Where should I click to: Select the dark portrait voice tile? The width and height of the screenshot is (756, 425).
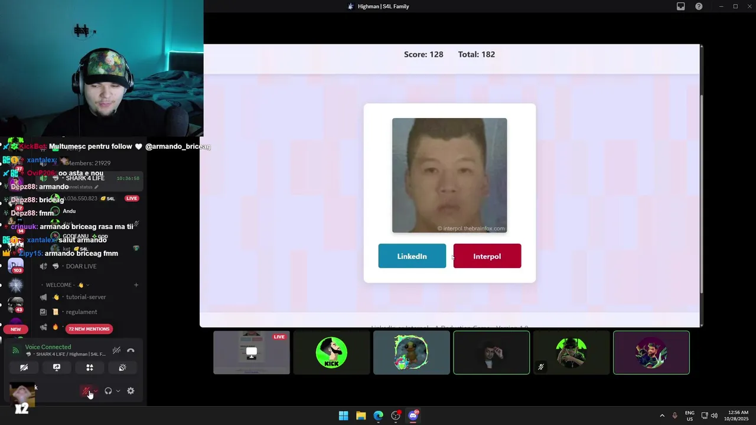[x=491, y=352]
